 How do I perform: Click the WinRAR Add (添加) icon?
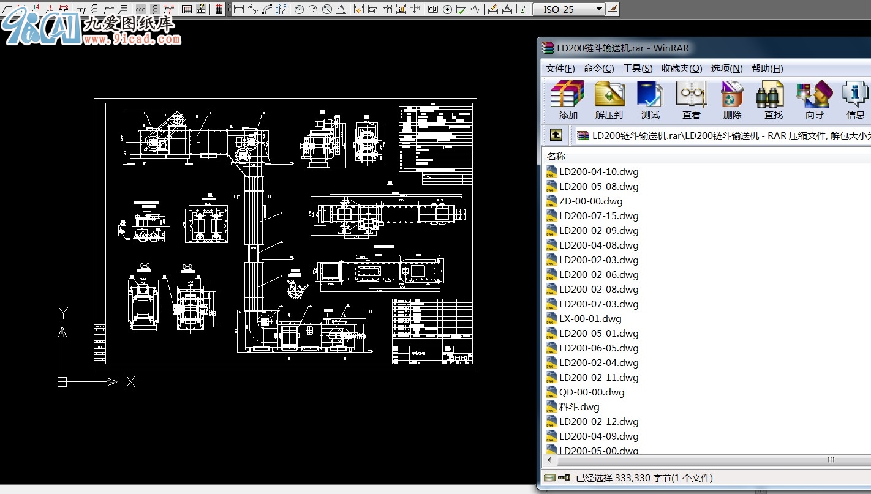click(x=568, y=100)
